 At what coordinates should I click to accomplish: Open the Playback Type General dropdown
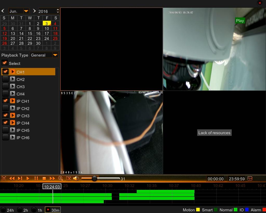(x=44, y=55)
